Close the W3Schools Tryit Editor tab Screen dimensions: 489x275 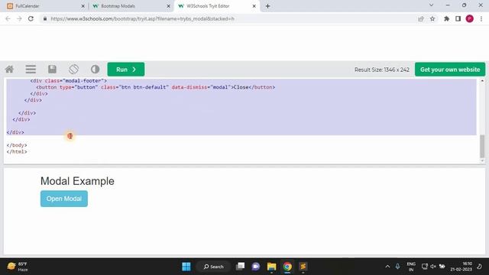click(254, 6)
